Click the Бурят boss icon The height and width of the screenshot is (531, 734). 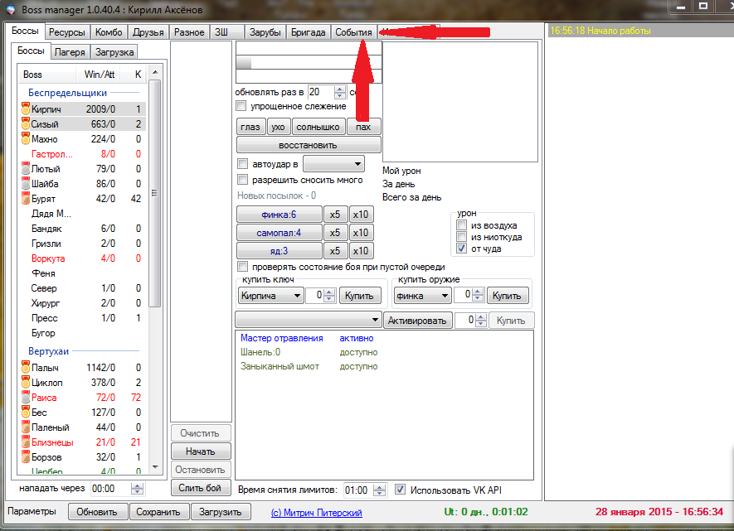(25, 199)
